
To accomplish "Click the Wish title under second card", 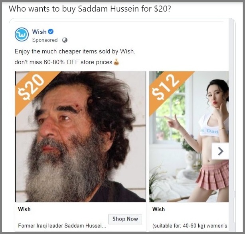I will coord(158,209).
